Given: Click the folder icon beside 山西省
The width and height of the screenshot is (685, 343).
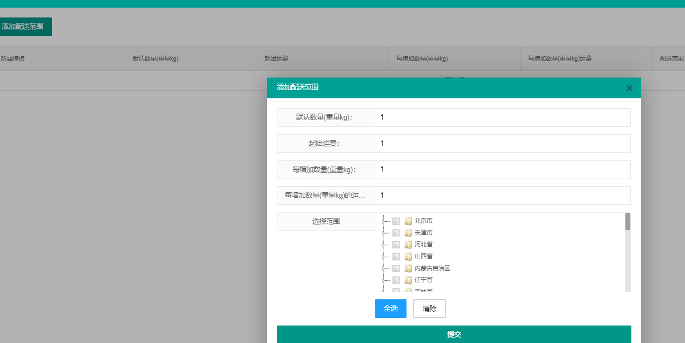Looking at the screenshot, I should pyautogui.click(x=408, y=256).
